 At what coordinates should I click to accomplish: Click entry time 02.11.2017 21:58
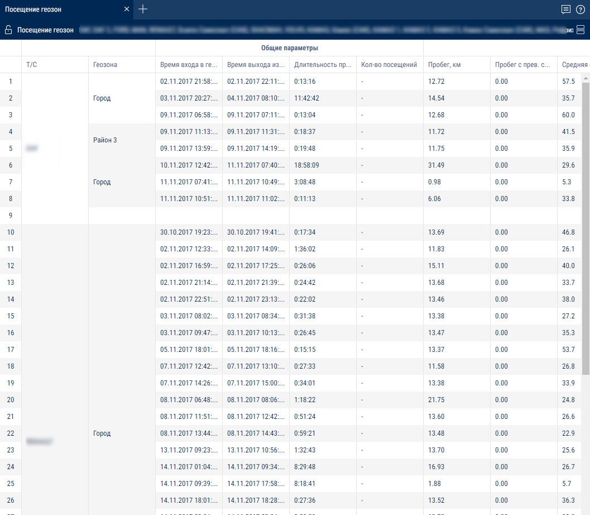tap(189, 82)
